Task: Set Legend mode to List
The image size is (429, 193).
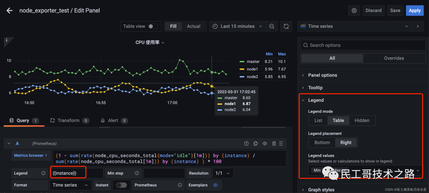Action: click(319, 120)
